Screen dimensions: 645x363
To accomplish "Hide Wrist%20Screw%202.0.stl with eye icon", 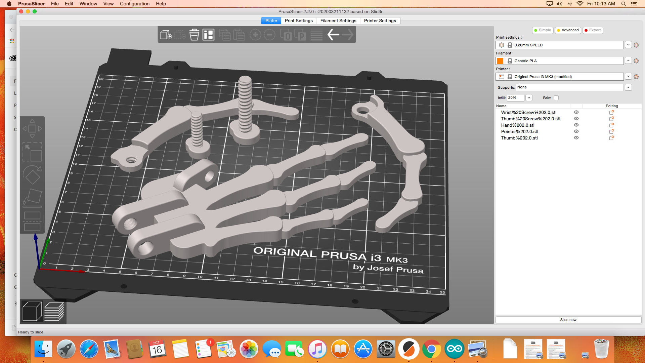I will (x=576, y=112).
